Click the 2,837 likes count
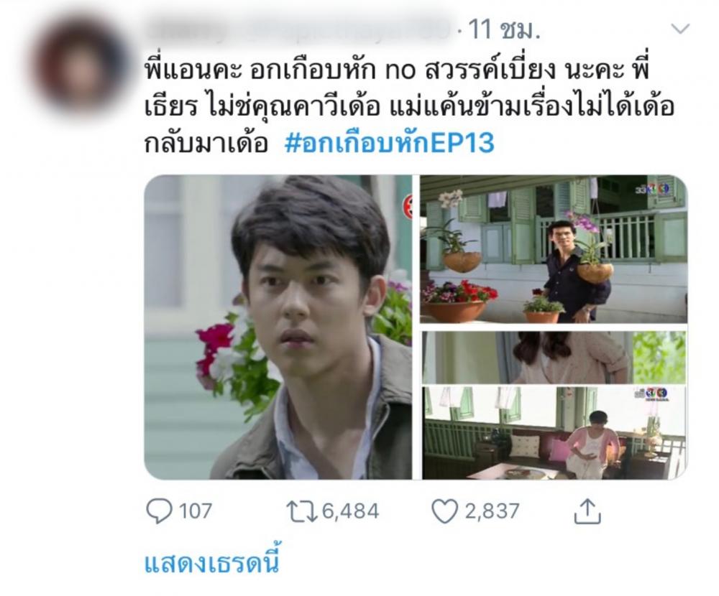The width and height of the screenshot is (719, 596). pos(492,511)
